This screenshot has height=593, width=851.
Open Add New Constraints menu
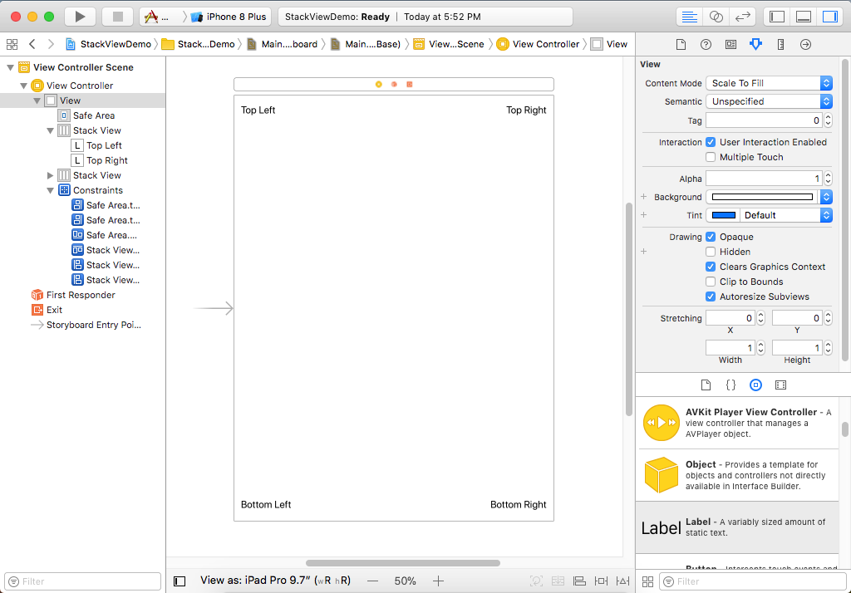pyautogui.click(x=601, y=581)
